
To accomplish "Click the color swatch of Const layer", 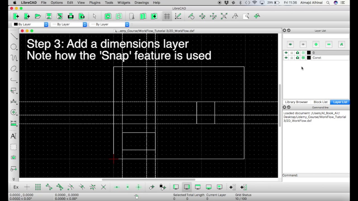I will 309,58.
